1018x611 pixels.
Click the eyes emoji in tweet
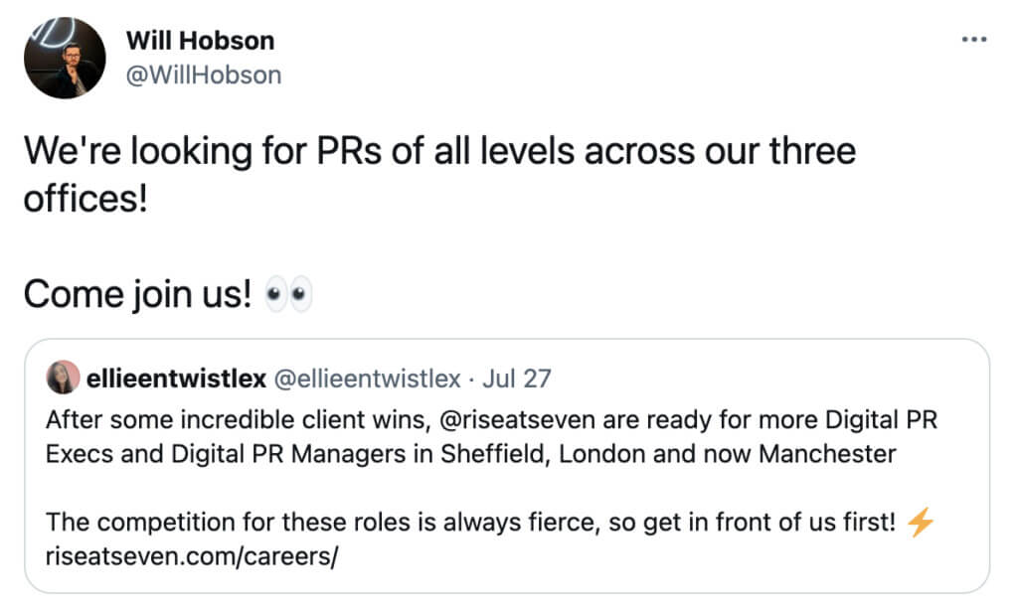[289, 295]
